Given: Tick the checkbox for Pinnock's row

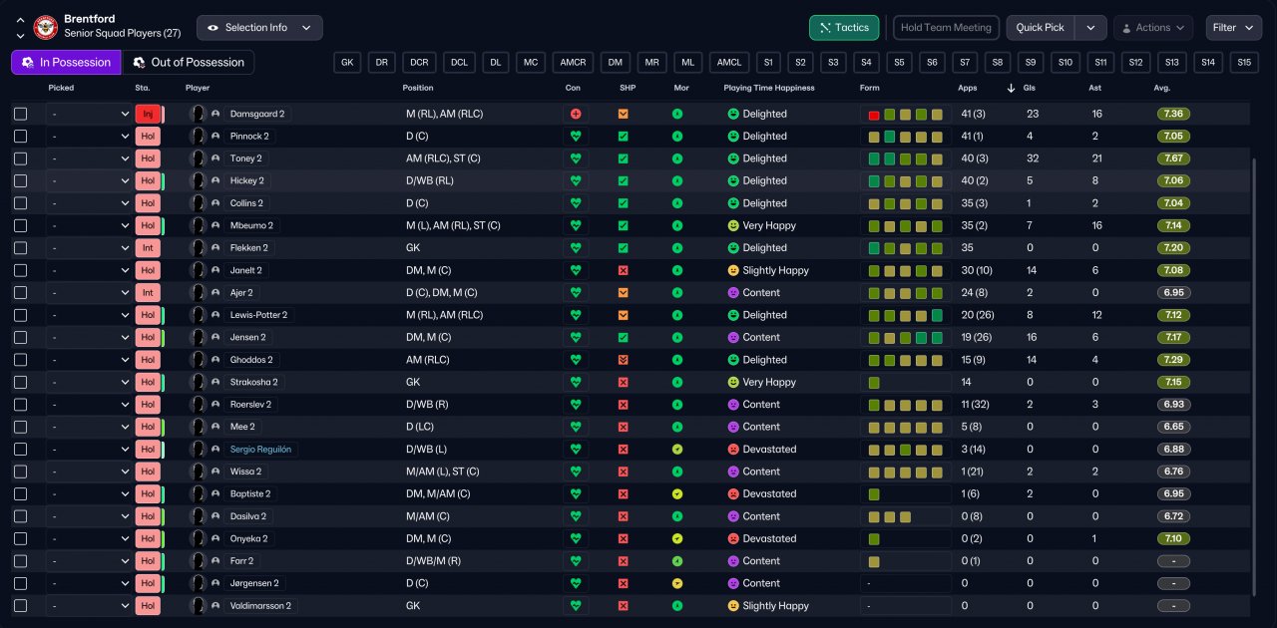Looking at the screenshot, I should click(x=21, y=137).
